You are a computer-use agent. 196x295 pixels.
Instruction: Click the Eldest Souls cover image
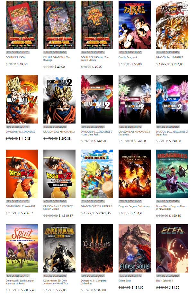(x=135, y=248)
